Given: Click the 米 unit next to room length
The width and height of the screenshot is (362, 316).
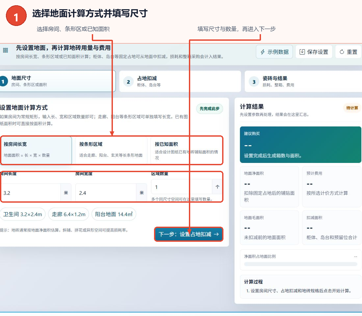Looking at the screenshot, I should click(66, 193).
